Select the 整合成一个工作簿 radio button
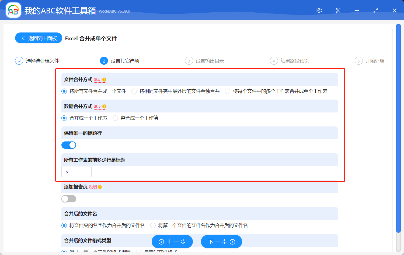Image resolution: width=404 pixels, height=255 pixels. (115, 118)
